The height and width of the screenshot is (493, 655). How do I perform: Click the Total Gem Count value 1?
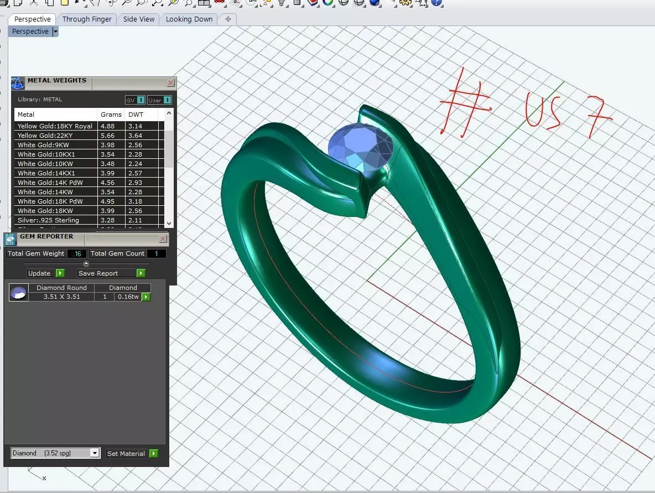pyautogui.click(x=157, y=253)
